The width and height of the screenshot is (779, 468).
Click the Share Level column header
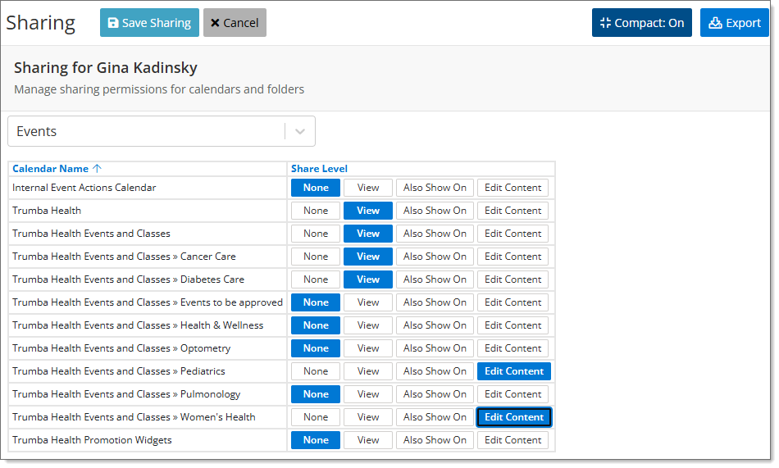point(319,169)
